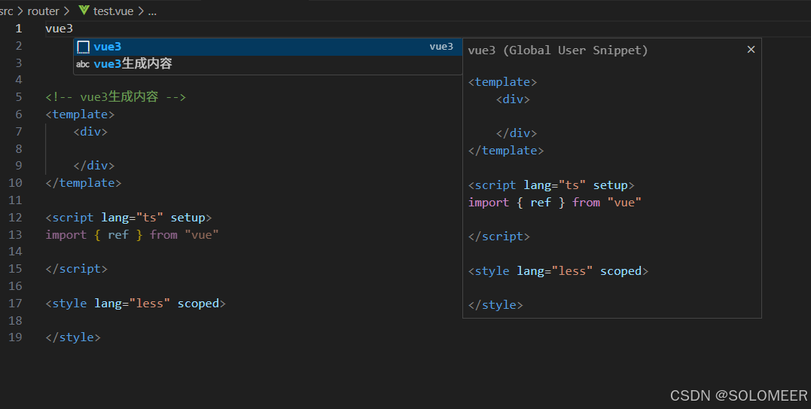Close the snippet documentation panel
Image resolution: width=811 pixels, height=409 pixels.
tap(750, 50)
